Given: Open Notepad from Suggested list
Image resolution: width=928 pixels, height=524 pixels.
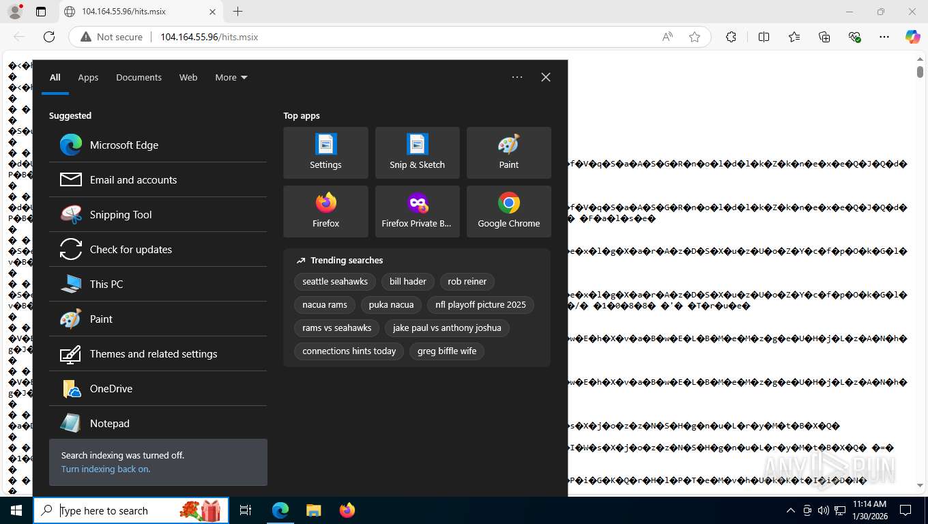Looking at the screenshot, I should [x=158, y=423].
